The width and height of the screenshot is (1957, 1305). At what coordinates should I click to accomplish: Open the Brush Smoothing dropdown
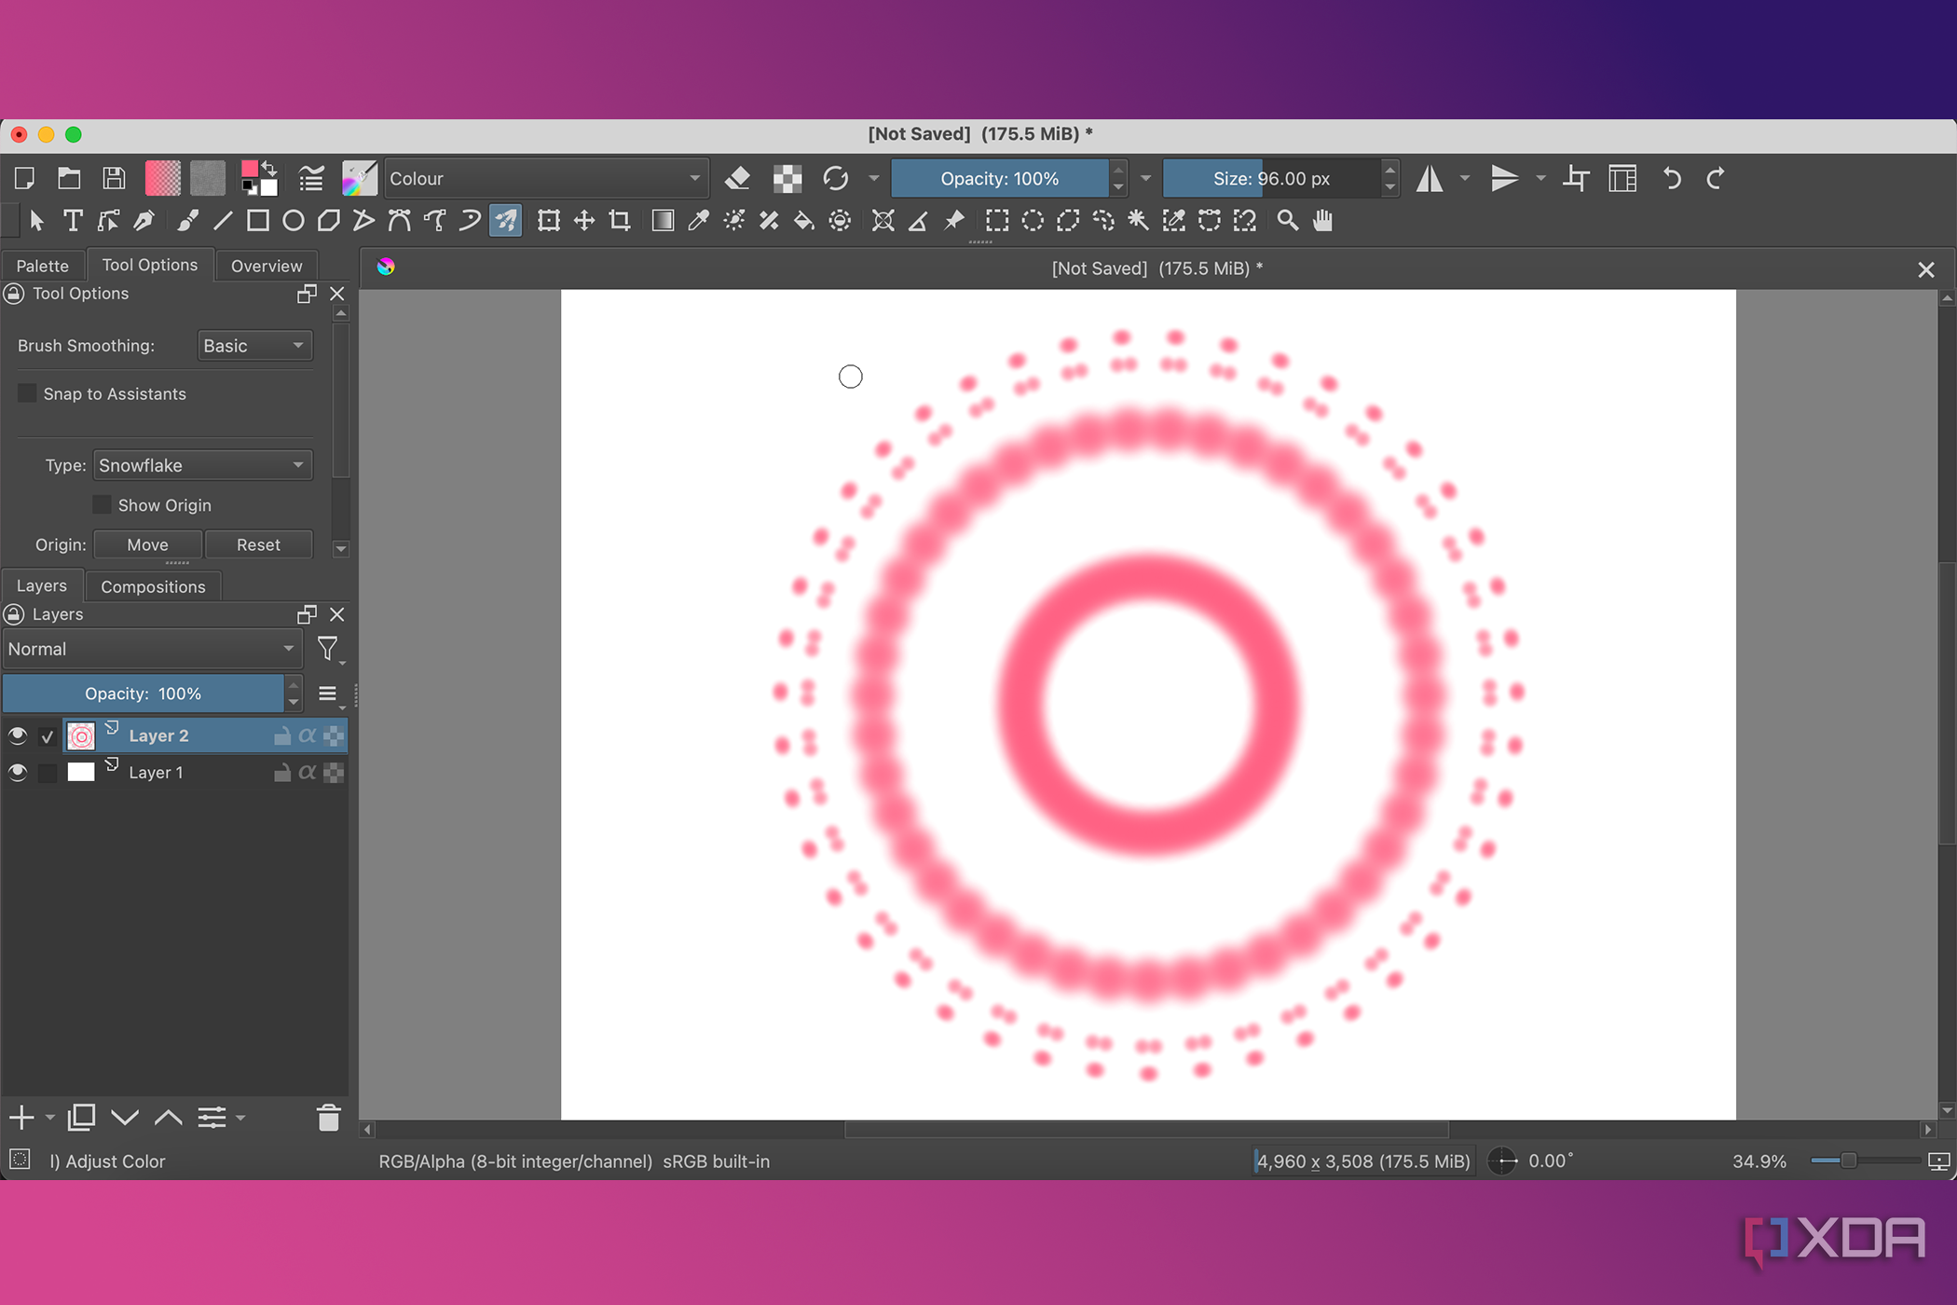pos(254,346)
